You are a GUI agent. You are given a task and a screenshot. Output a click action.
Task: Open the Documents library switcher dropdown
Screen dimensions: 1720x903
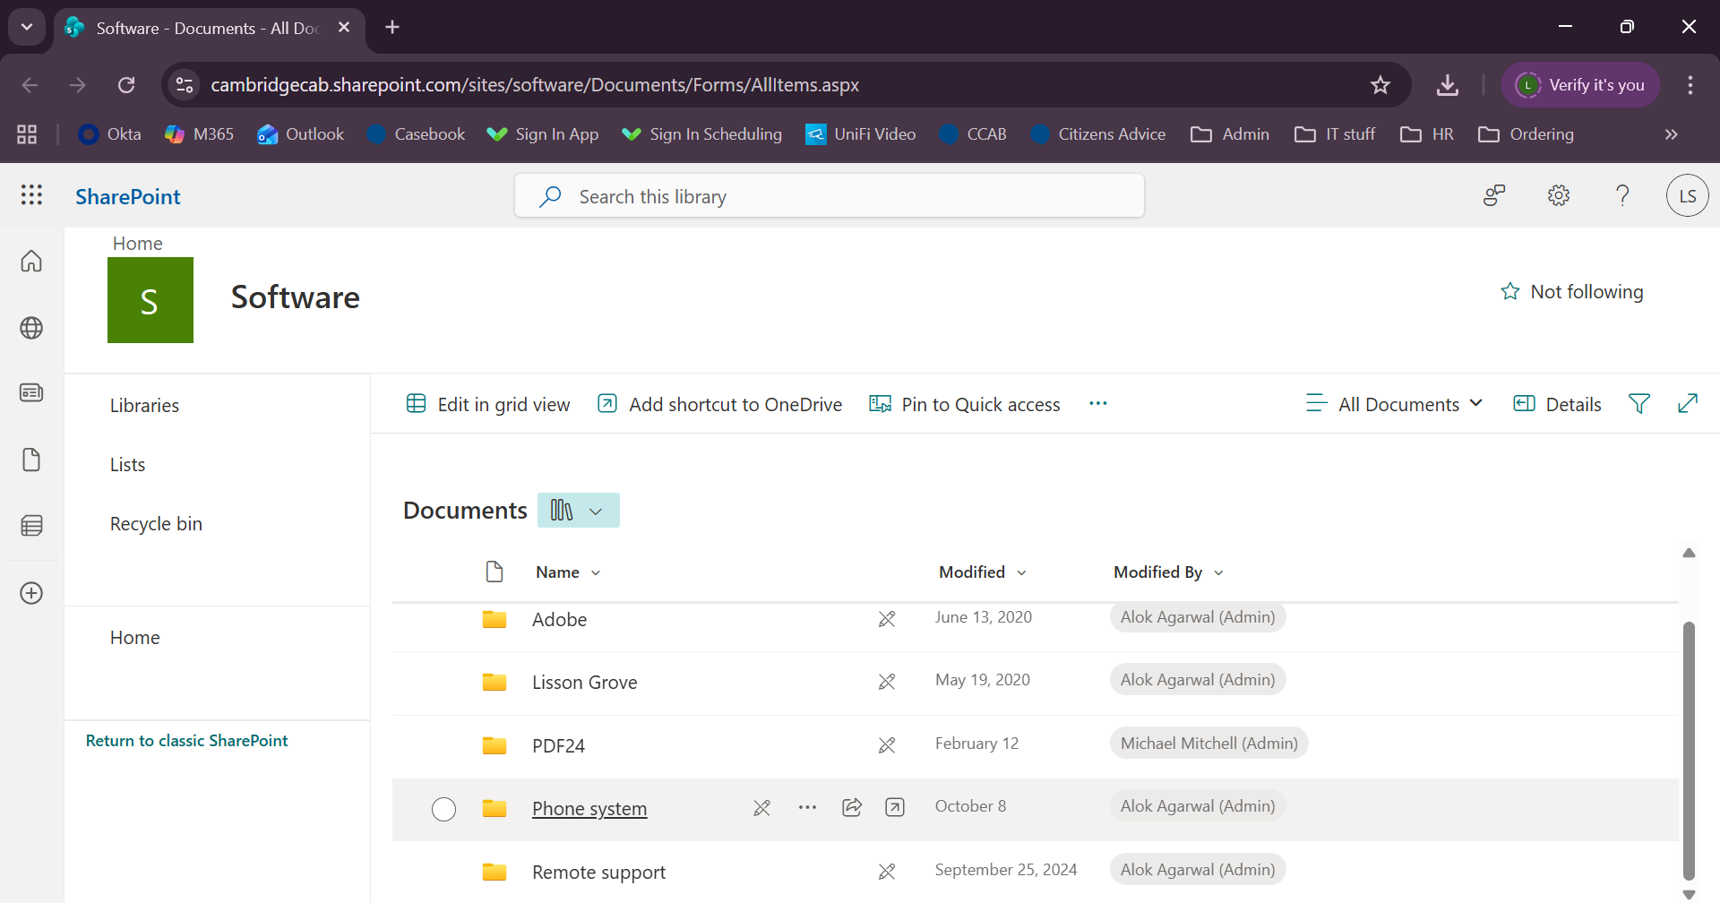pos(578,511)
